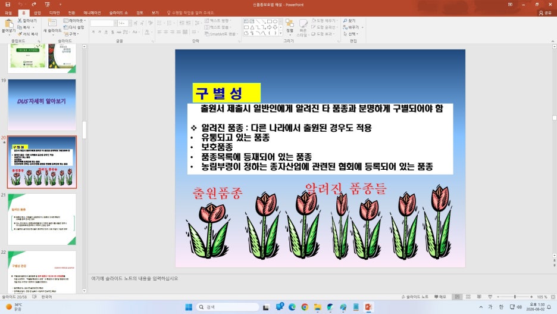Open the Animations (애니메이션) tab
This screenshot has height=314, width=557.
92,13
